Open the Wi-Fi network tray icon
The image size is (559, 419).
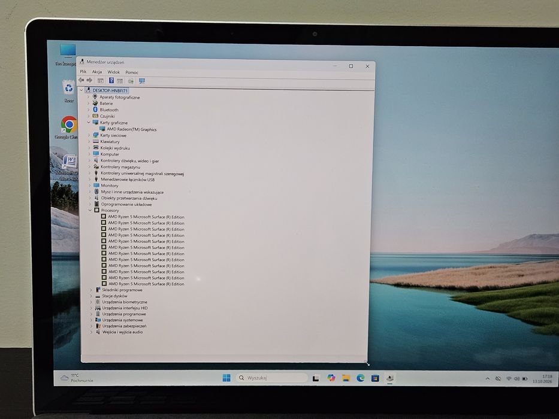tap(509, 379)
